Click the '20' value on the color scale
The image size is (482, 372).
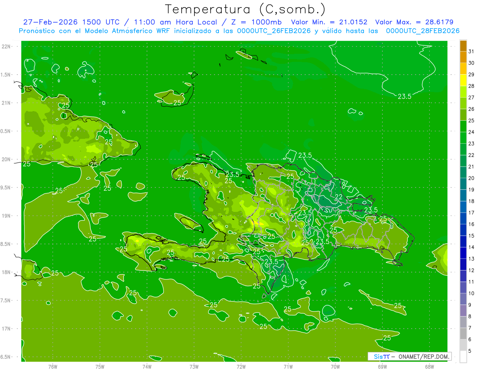click(x=471, y=178)
